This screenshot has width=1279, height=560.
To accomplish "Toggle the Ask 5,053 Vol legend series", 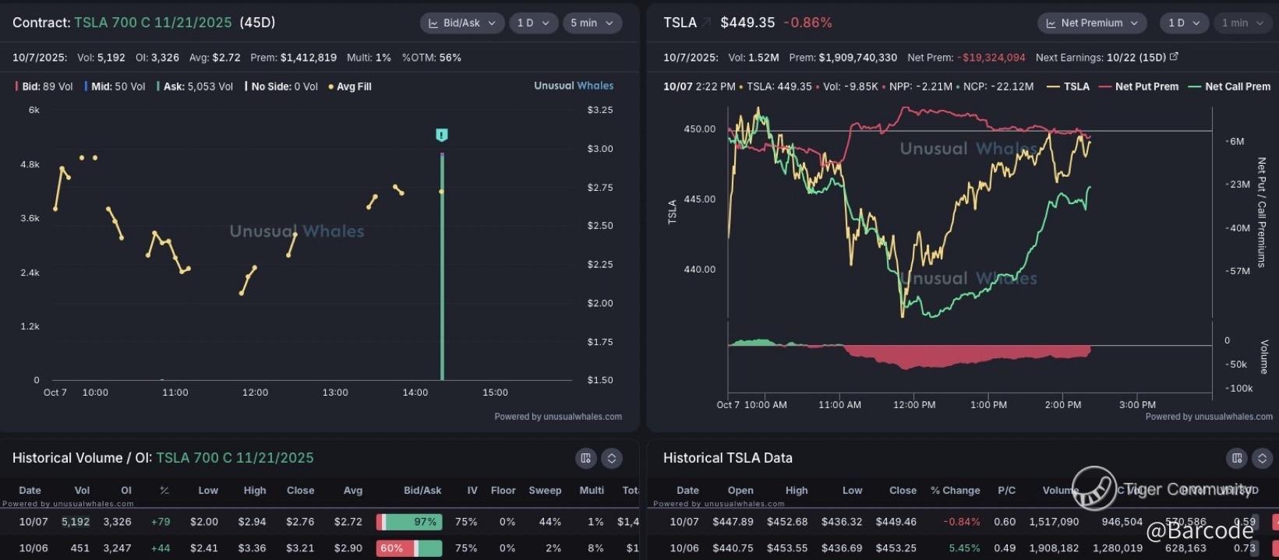I will click(195, 86).
